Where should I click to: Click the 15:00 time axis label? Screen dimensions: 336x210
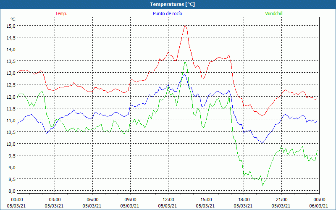click(x=206, y=200)
